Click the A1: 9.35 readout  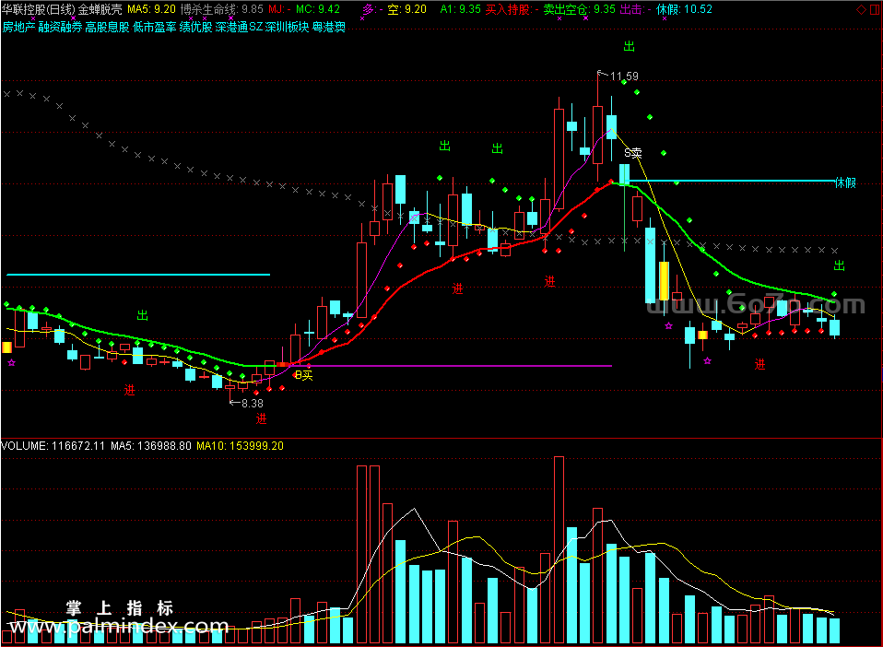click(x=461, y=9)
